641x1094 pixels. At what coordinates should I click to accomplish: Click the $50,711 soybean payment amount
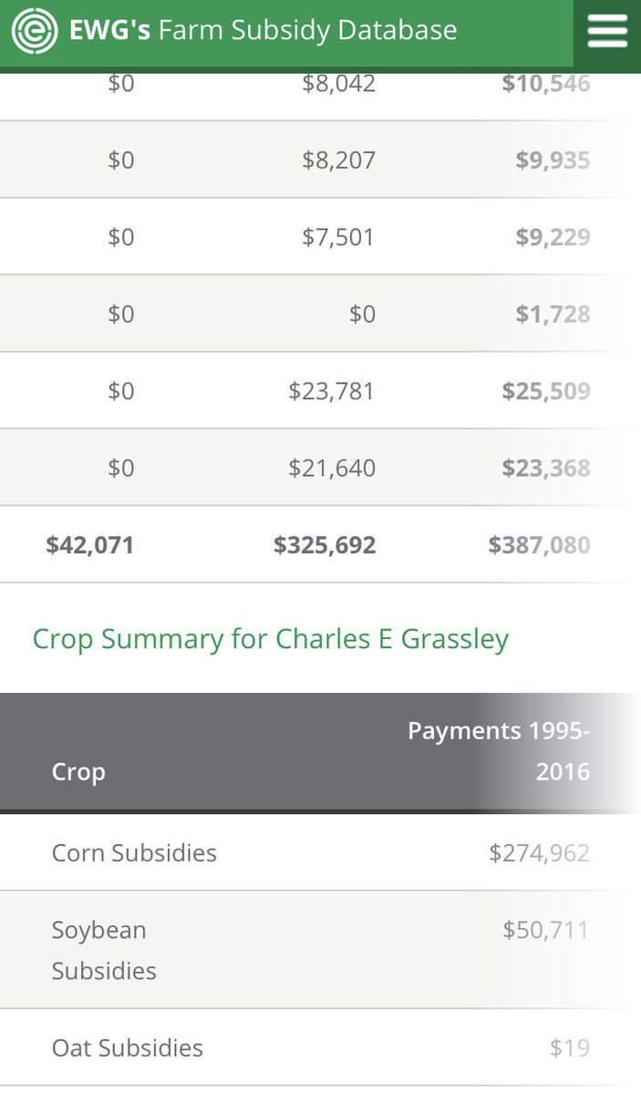[546, 930]
